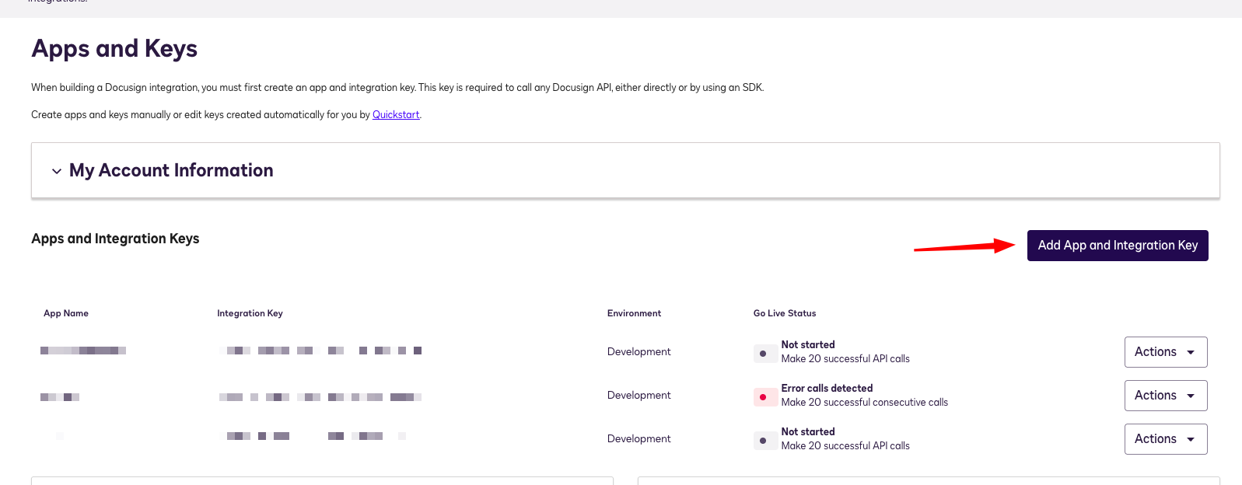Click the Go Live Status column header
Image resolution: width=1242 pixels, height=485 pixels.
785,313
